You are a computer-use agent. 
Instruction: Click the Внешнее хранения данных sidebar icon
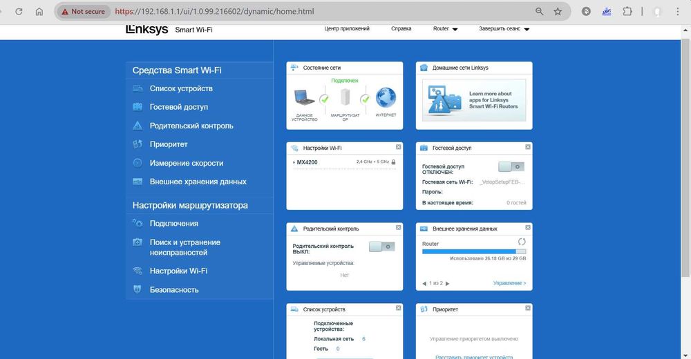(138, 182)
